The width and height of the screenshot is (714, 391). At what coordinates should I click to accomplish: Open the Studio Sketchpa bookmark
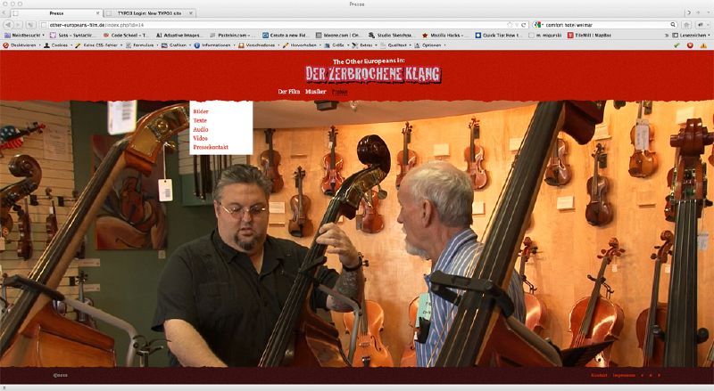[x=391, y=35]
